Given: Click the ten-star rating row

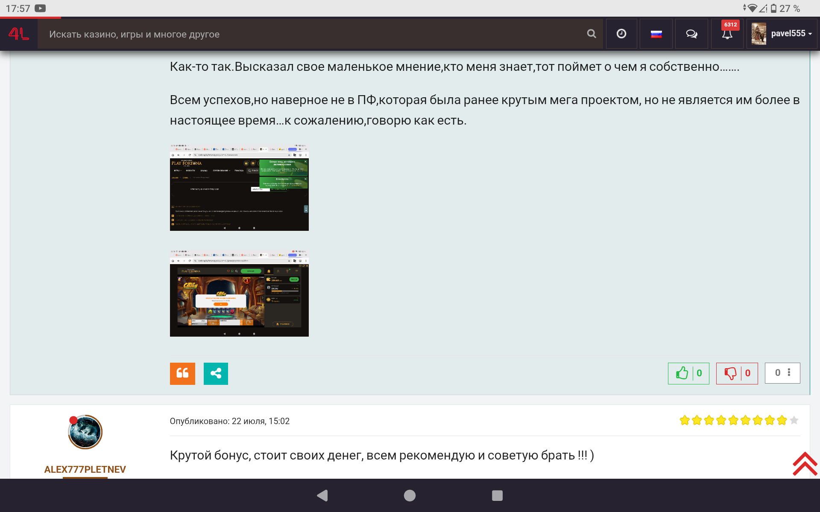Looking at the screenshot, I should pos(738,421).
